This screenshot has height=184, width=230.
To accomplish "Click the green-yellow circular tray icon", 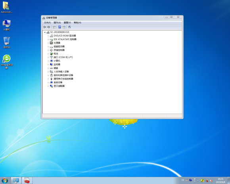I will pyautogui.click(x=202, y=180).
